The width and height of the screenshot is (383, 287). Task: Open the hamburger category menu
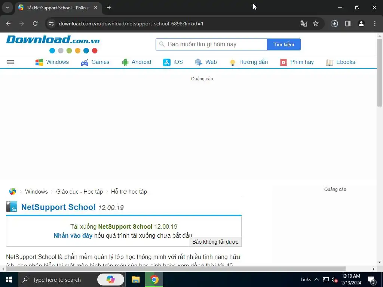(10, 62)
